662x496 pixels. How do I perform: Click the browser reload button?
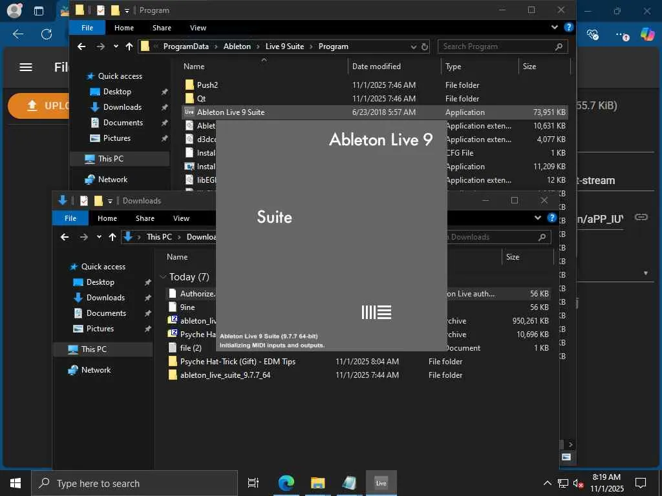(x=47, y=34)
